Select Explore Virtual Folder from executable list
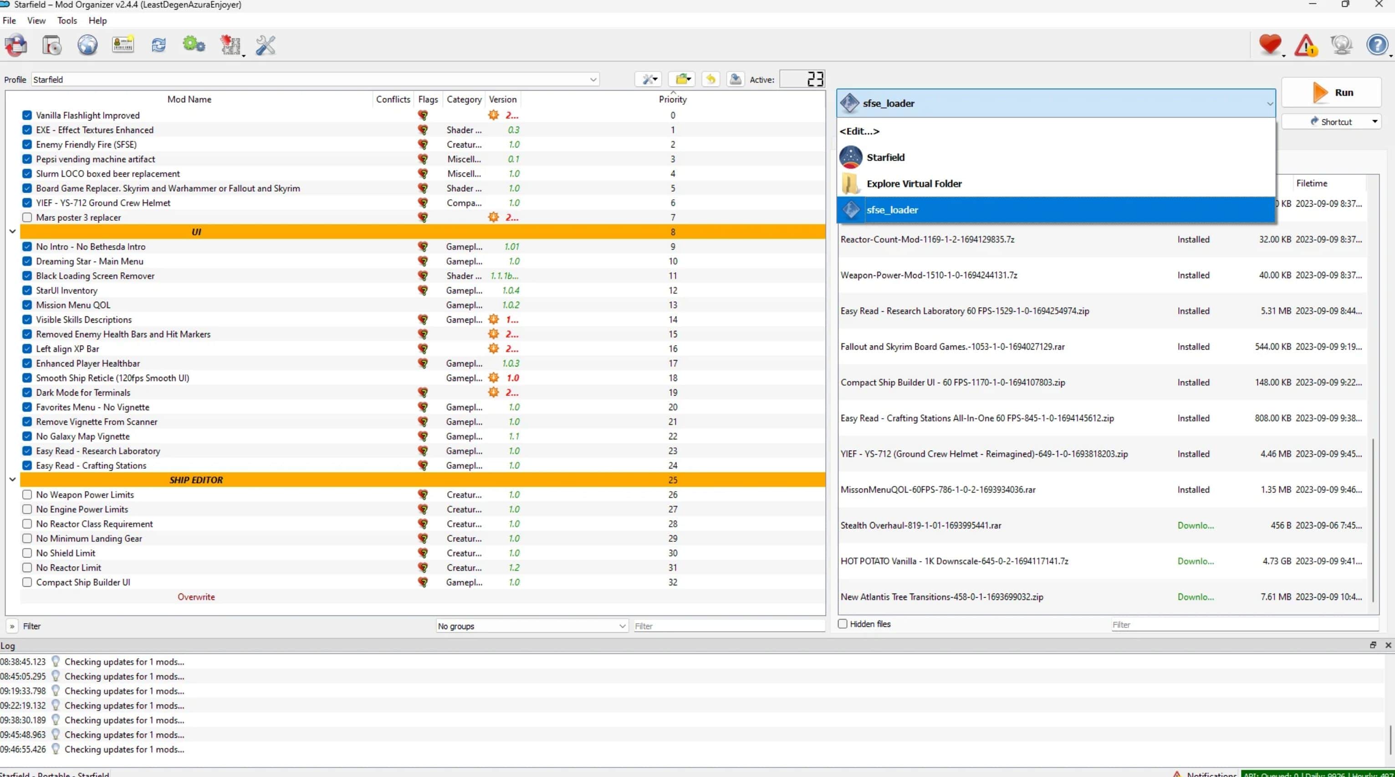This screenshot has width=1395, height=777. (914, 183)
